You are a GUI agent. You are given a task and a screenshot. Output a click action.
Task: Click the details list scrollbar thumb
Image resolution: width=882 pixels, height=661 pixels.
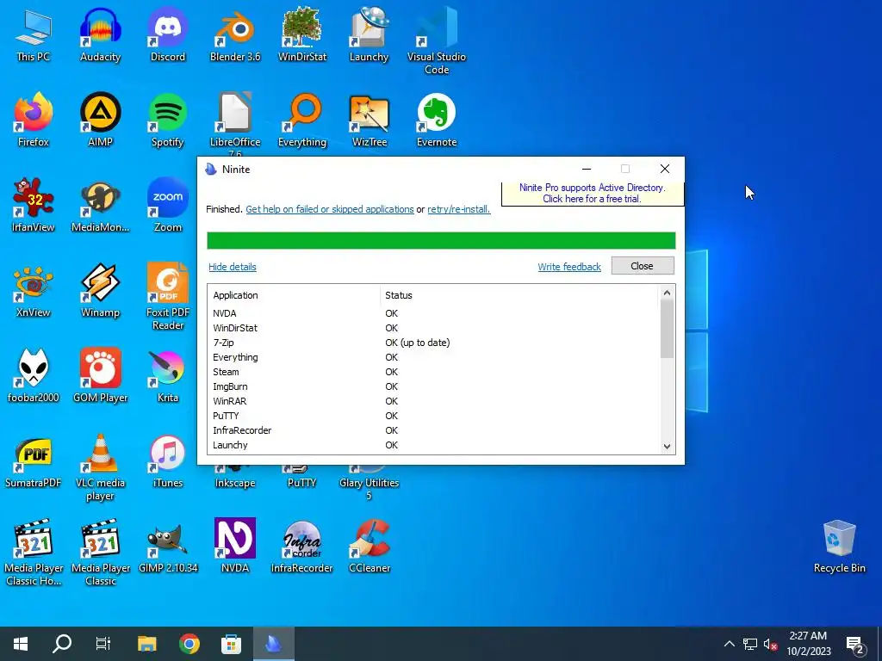tap(668, 329)
